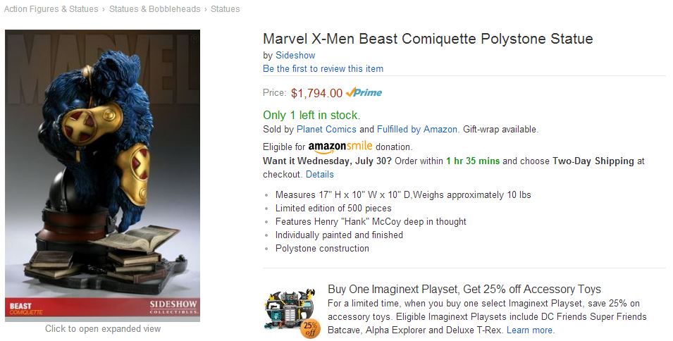The width and height of the screenshot is (673, 341).
Task: Click the $1,794.00 price
Action: (x=316, y=93)
